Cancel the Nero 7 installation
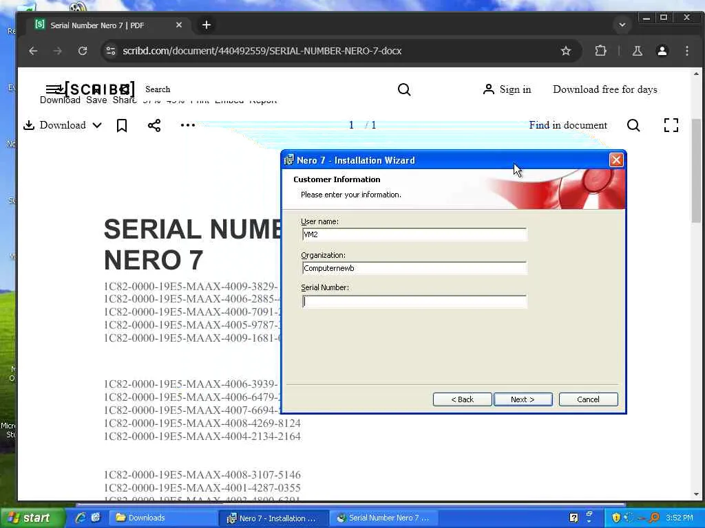This screenshot has width=705, height=528. pyautogui.click(x=588, y=399)
